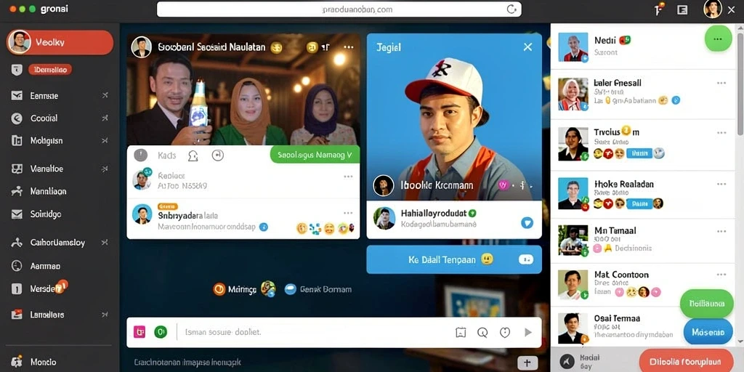Click the pink heart badge beside Ibookle Kronmann
This screenshot has width=744, height=372.
504,185
